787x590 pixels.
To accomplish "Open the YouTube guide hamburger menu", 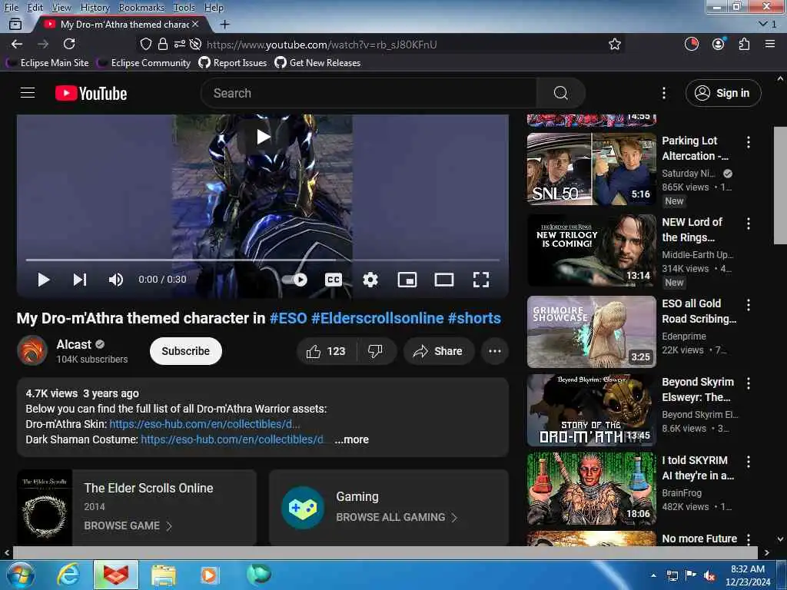I will pyautogui.click(x=28, y=93).
